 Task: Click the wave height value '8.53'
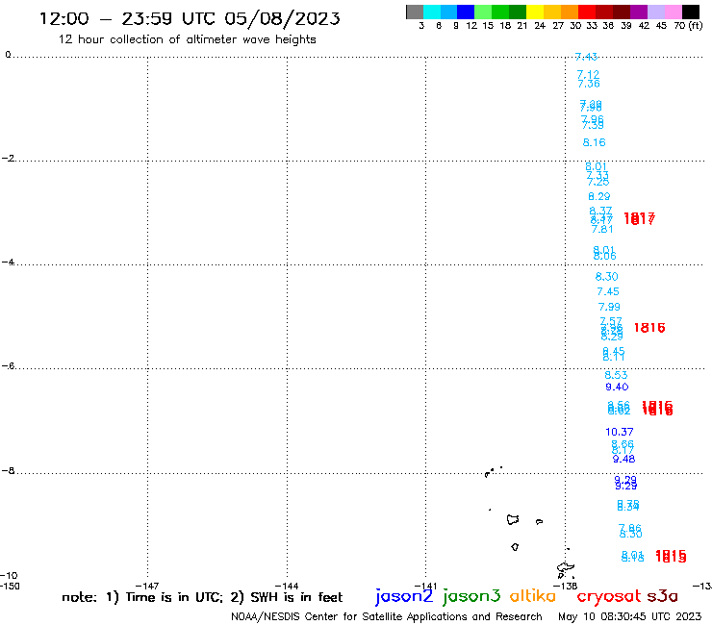pyautogui.click(x=616, y=375)
